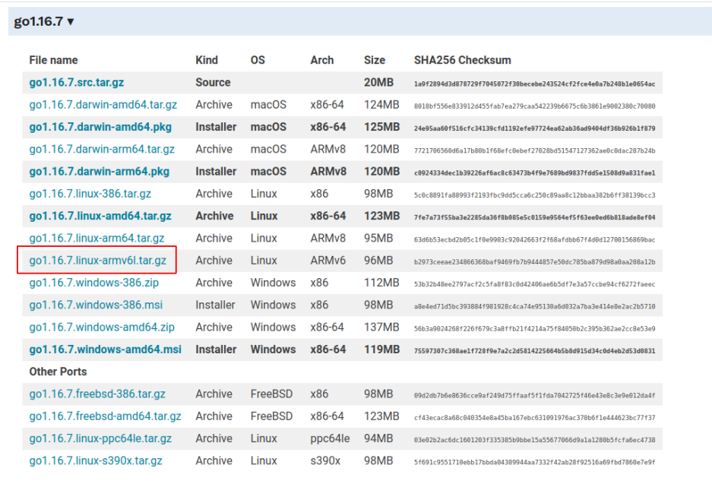The image size is (712, 484).
Task: Open go1.16.7.darwin-arm64.tar.gz download
Action: pos(102,149)
